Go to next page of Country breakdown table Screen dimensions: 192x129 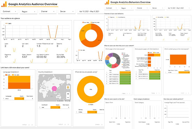tap(68, 124)
